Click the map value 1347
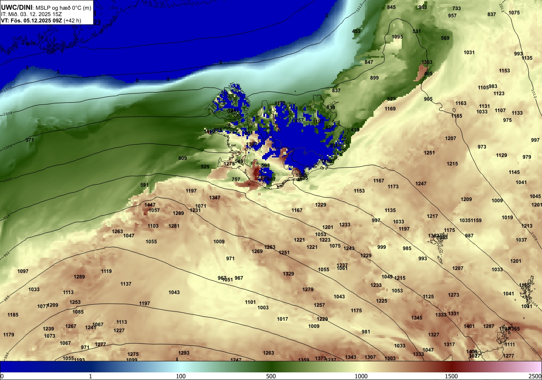 [x=215, y=198]
